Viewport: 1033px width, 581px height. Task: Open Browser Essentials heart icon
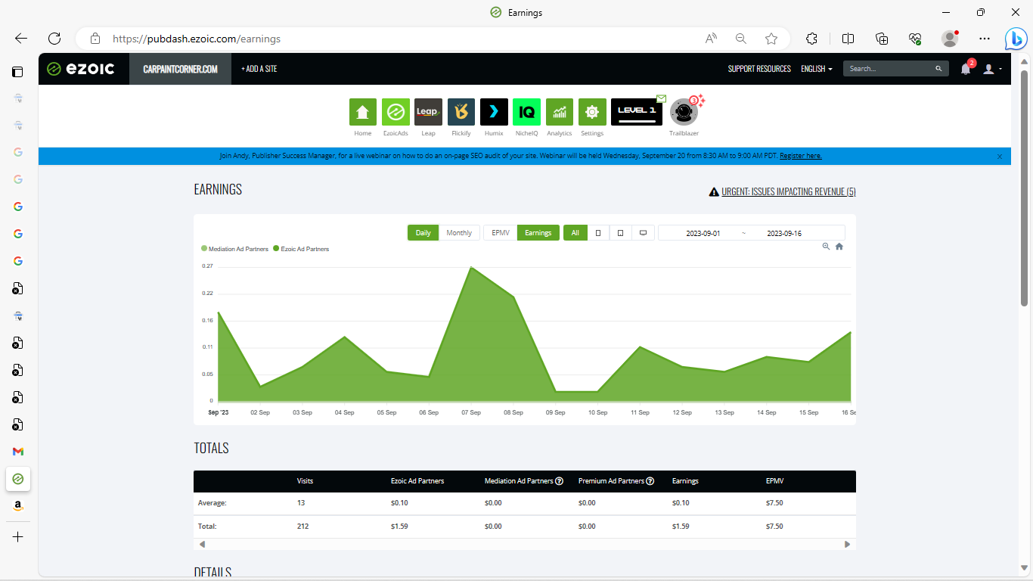(x=915, y=39)
